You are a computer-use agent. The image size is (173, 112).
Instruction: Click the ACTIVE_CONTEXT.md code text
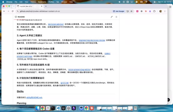(x=96, y=56)
